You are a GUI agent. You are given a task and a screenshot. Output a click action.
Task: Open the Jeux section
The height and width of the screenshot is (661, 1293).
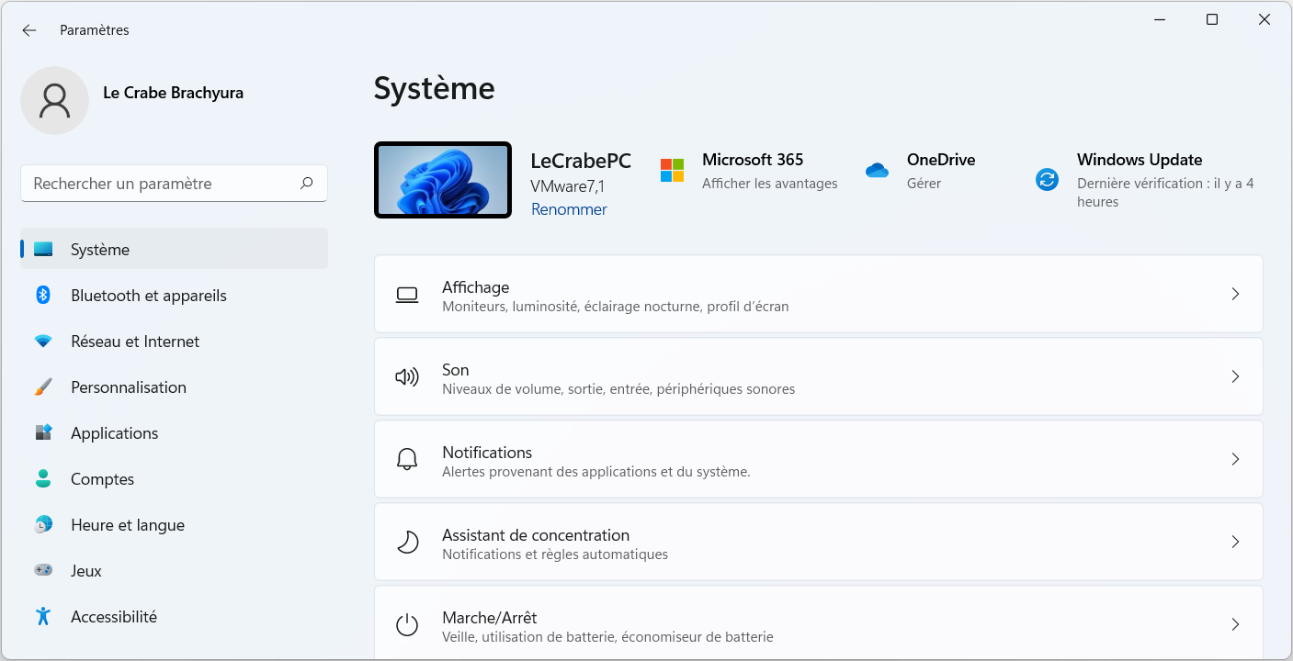coord(174,570)
